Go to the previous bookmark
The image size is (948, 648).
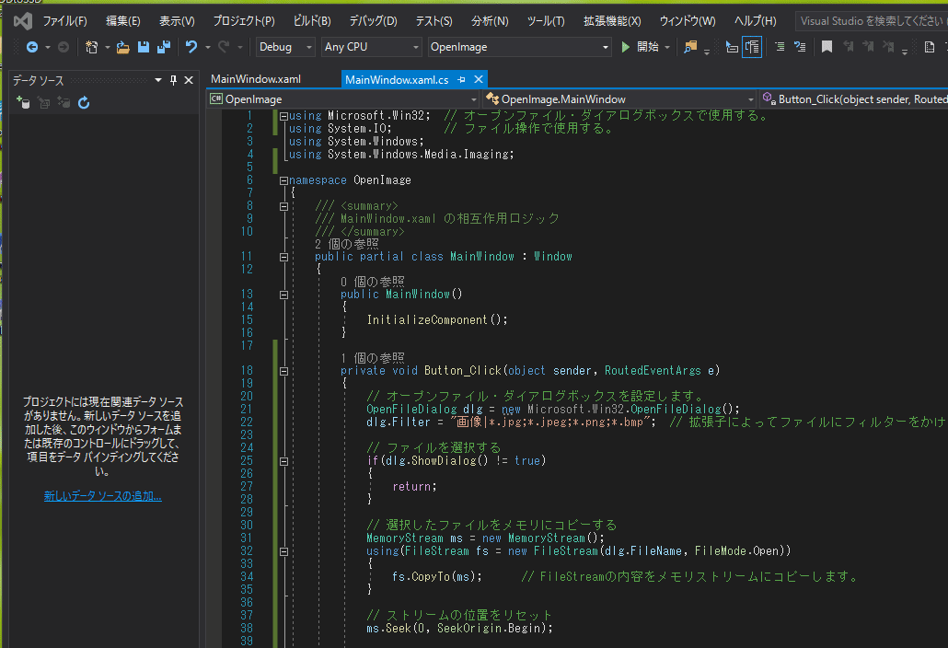pyautogui.click(x=849, y=47)
